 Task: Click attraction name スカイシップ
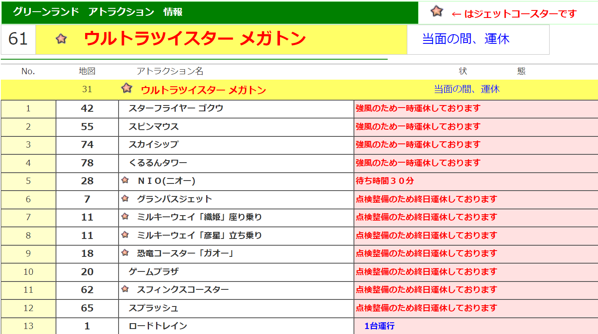pyautogui.click(x=153, y=145)
